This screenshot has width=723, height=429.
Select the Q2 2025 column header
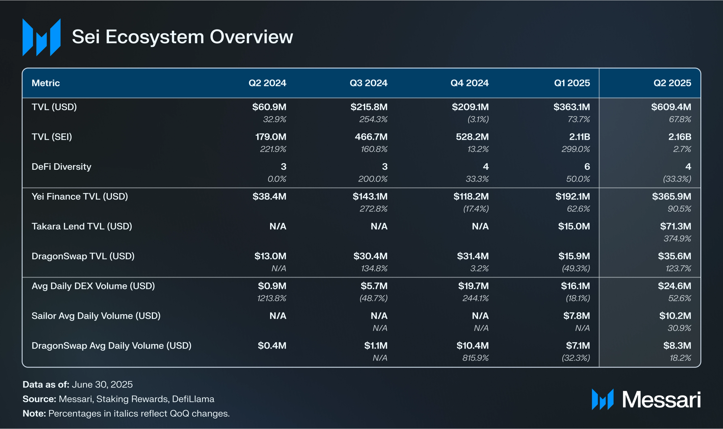coord(672,83)
